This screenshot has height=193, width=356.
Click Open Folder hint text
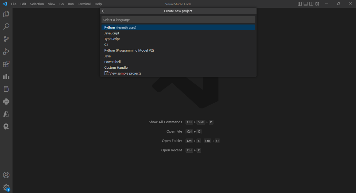pyautogui.click(x=172, y=141)
